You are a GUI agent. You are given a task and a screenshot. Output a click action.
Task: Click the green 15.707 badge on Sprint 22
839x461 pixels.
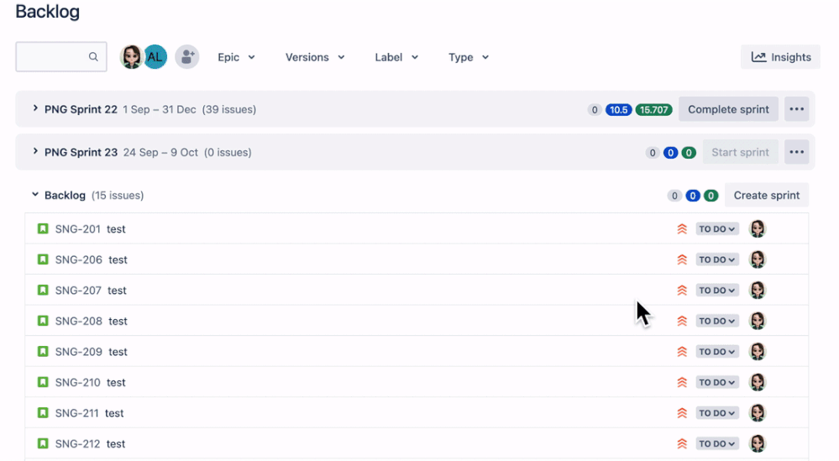pos(654,110)
